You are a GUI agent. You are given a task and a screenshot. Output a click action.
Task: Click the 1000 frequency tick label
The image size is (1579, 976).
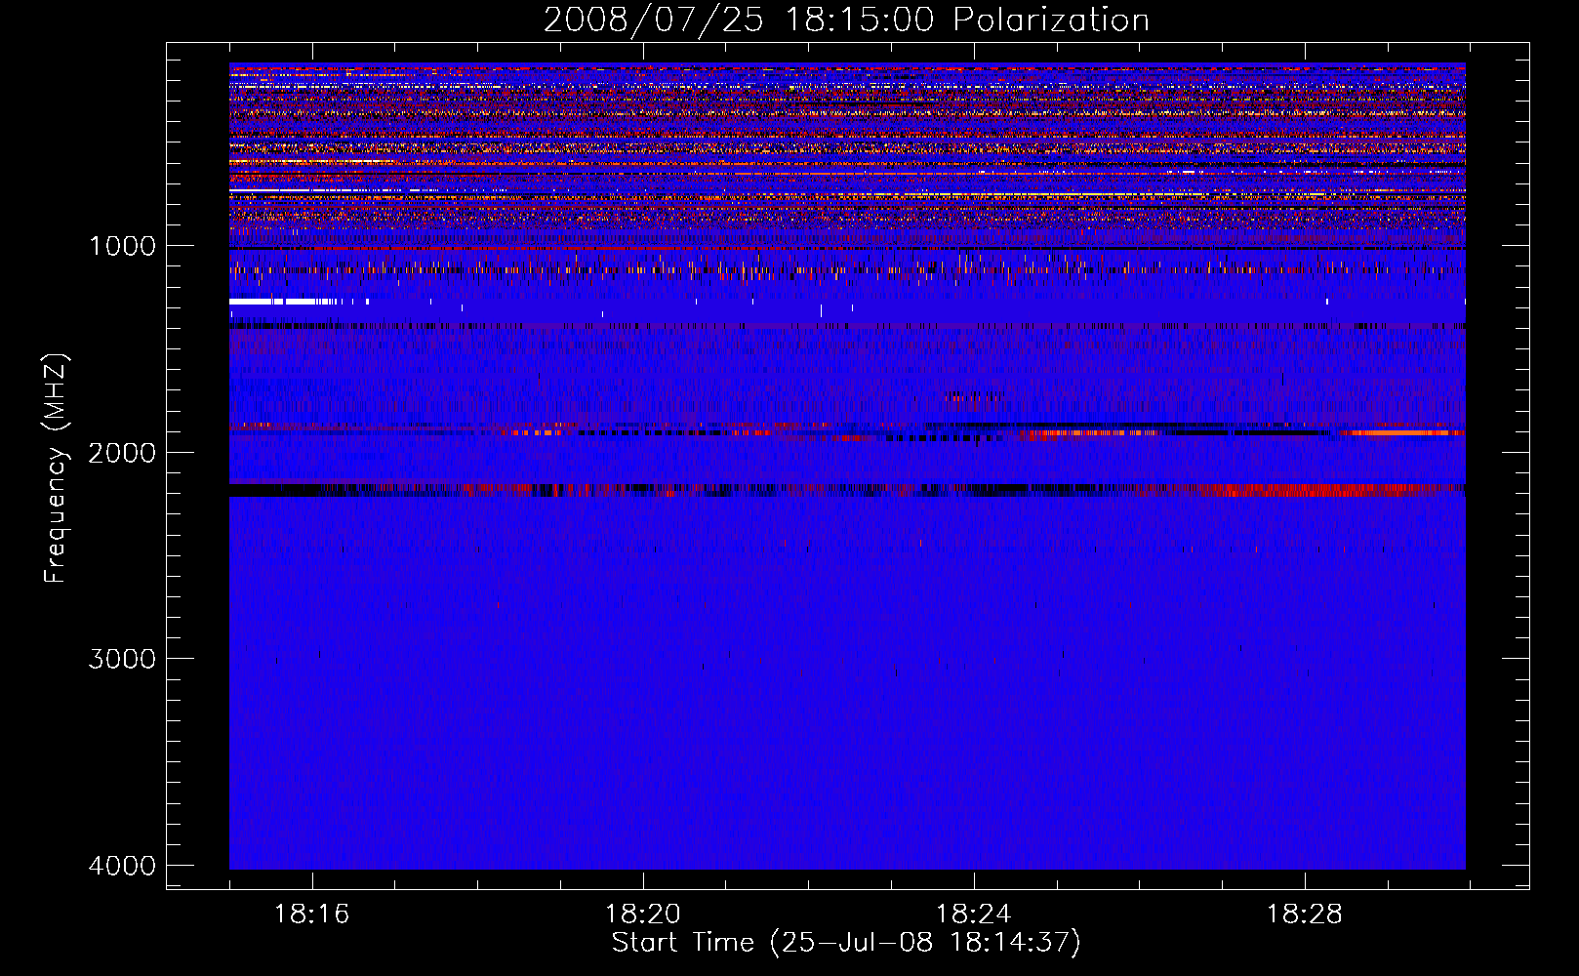[x=122, y=246]
